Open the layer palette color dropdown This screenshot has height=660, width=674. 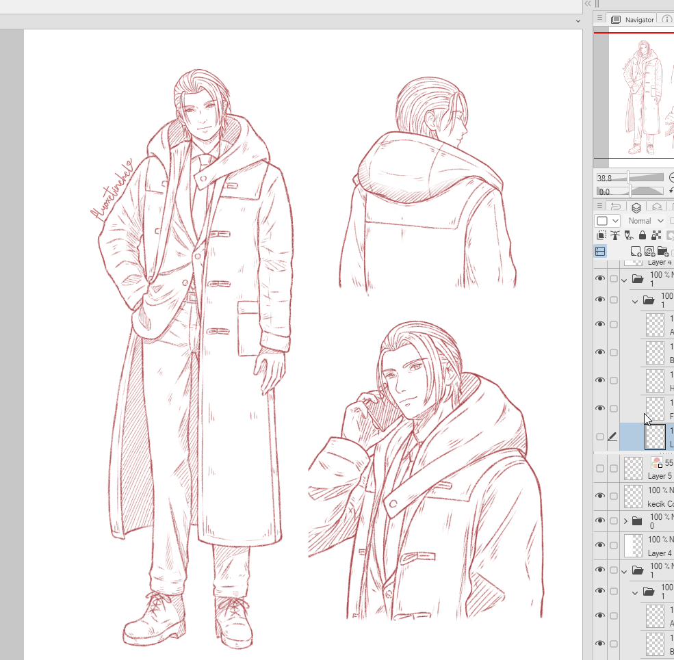(607, 221)
